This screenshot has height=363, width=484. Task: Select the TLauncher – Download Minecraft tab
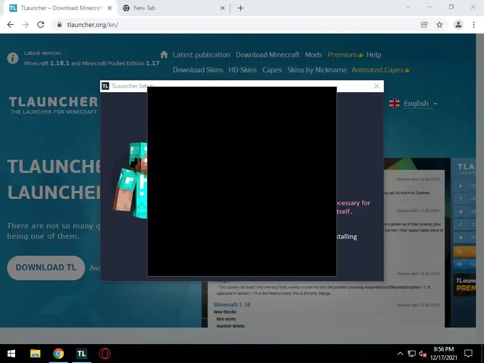(x=60, y=9)
